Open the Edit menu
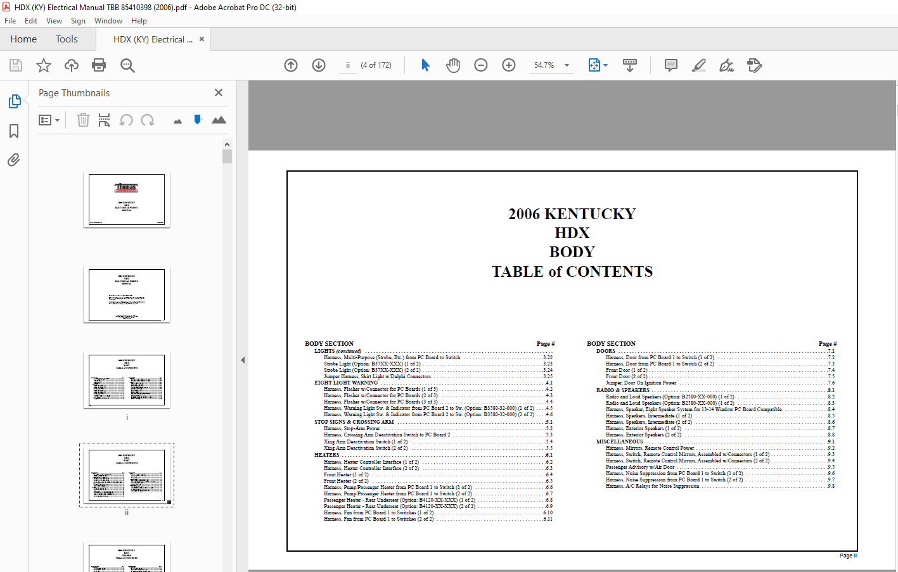The image size is (898, 572). tap(31, 21)
